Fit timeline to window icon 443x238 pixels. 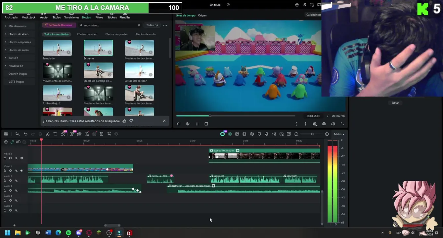[289, 134]
